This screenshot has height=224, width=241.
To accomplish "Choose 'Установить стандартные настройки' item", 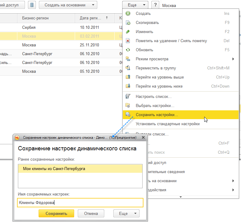I will pyautogui.click(x=181, y=124).
